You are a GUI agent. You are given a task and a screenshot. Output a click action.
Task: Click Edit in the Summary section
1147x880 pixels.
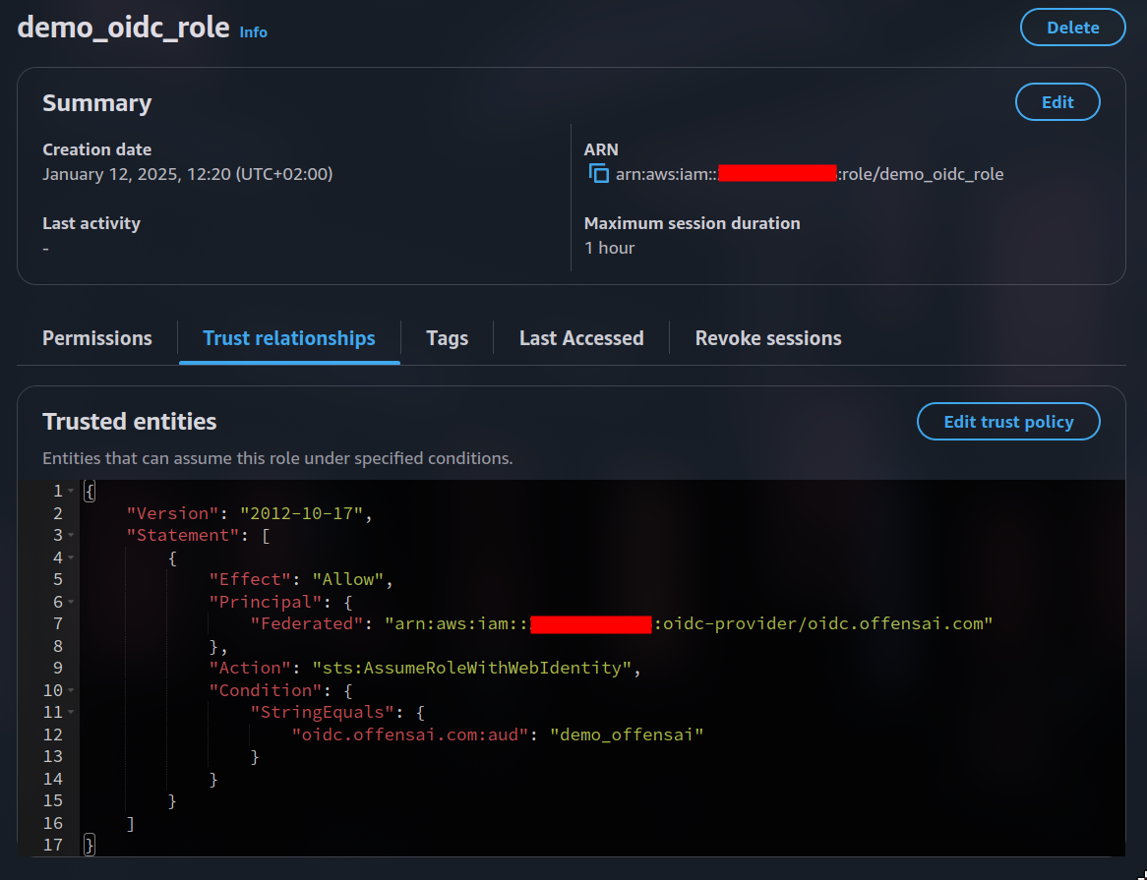[x=1057, y=101]
